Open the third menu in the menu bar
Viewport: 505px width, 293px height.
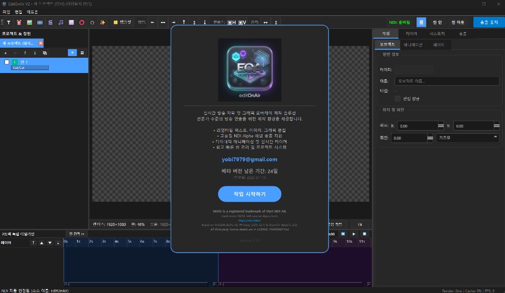coord(32,12)
